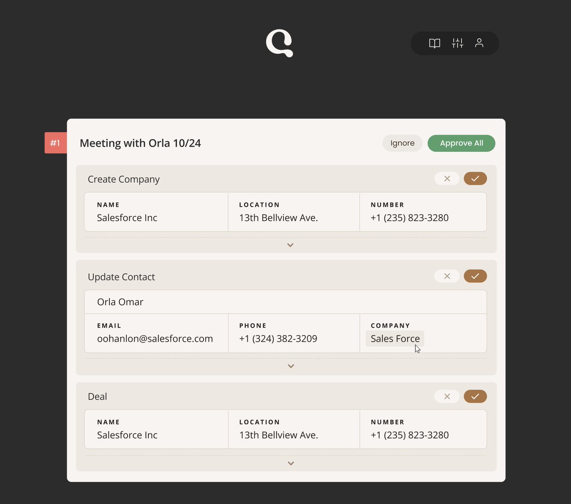The height and width of the screenshot is (504, 571).
Task: Click the Deal card heading
Action: click(x=97, y=396)
